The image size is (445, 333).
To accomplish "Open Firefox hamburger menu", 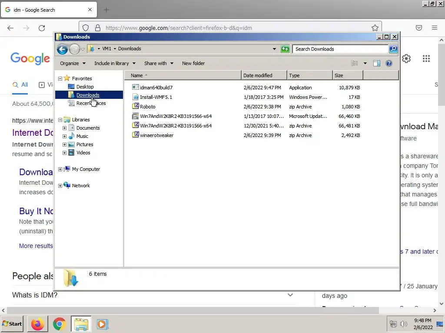I will pos(435,28).
